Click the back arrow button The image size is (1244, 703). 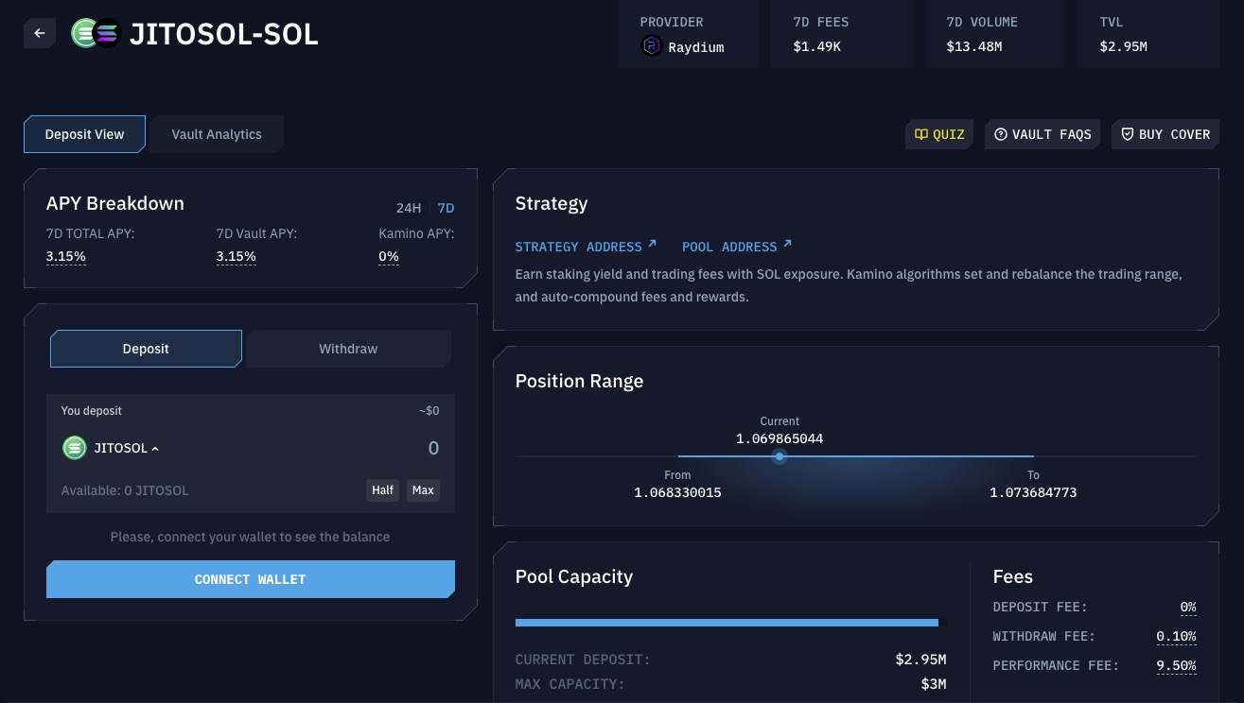(x=40, y=33)
